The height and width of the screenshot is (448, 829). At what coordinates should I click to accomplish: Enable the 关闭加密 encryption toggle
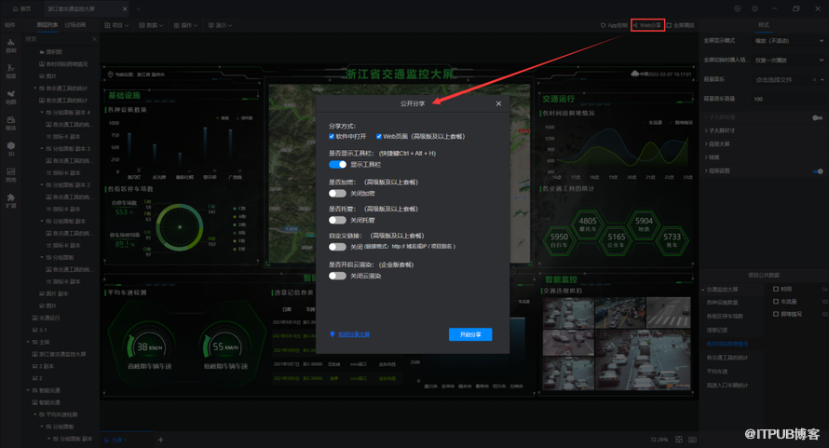point(337,193)
